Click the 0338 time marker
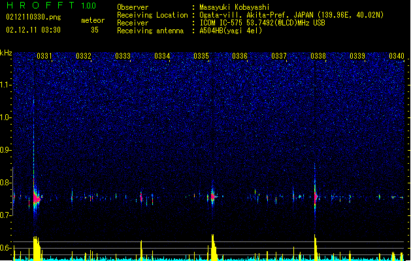This screenshot has height=261, width=411. pos(318,56)
